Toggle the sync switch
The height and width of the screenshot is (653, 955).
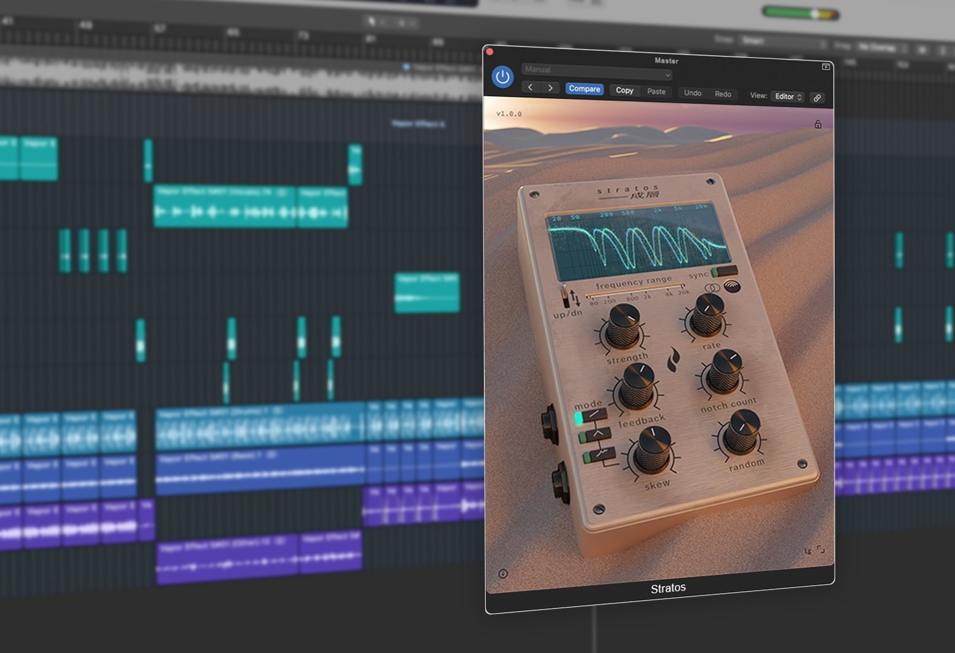pyautogui.click(x=724, y=271)
